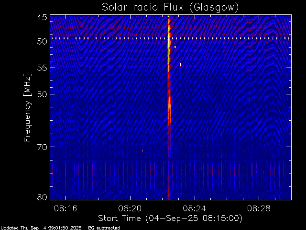Click the 'Frequency [MHz]' axis label
The height and width of the screenshot is (230, 306).
[27, 107]
